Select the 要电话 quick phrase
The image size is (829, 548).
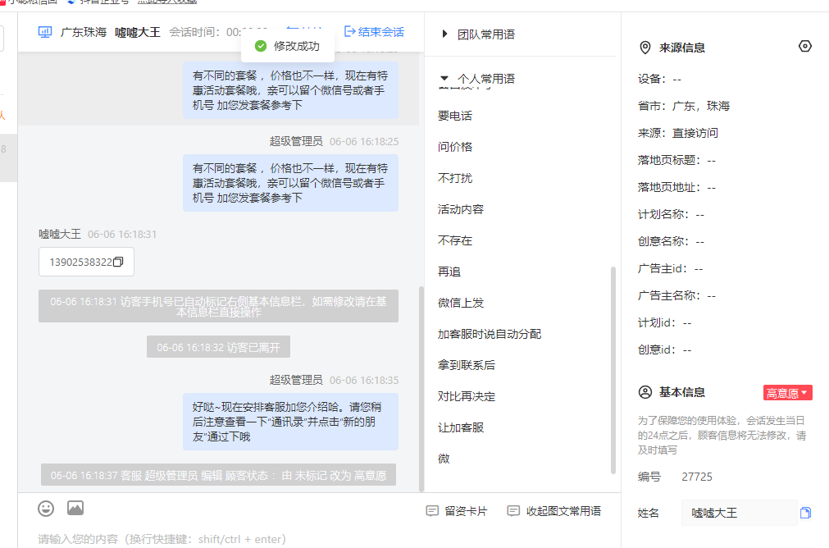click(455, 116)
